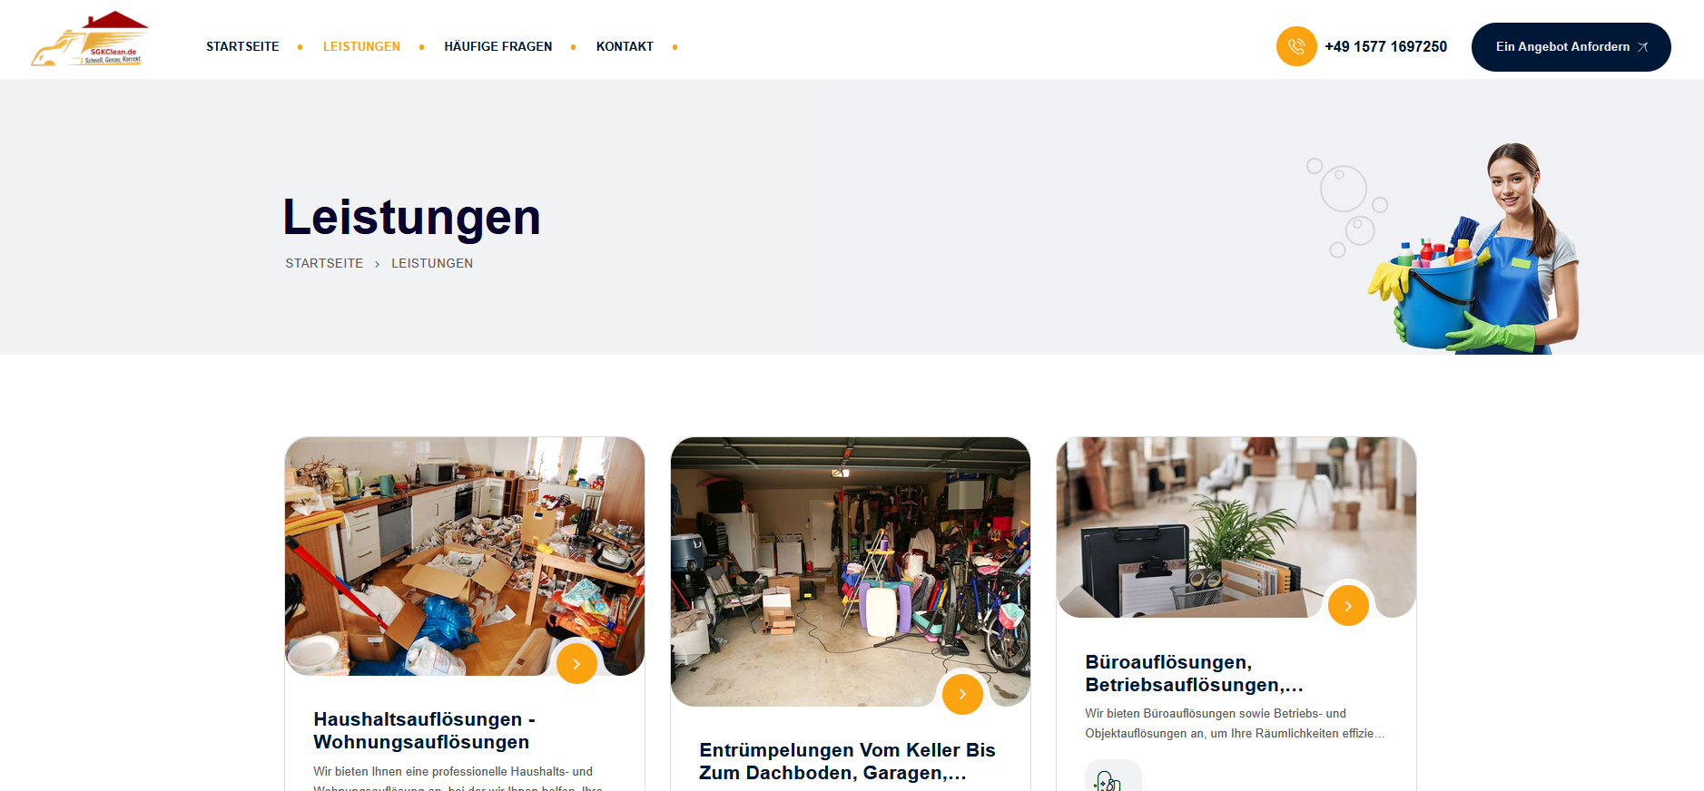Click the SGKClean.de logo

[x=89, y=39]
